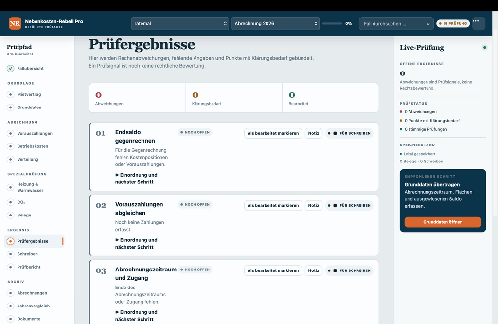This screenshot has width=498, height=324.
Task: Click the orange Grunddaten öffnen button
Action: (443, 222)
